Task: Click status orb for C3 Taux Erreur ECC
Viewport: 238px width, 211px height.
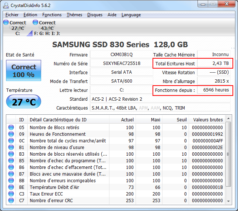Action: [11, 194]
